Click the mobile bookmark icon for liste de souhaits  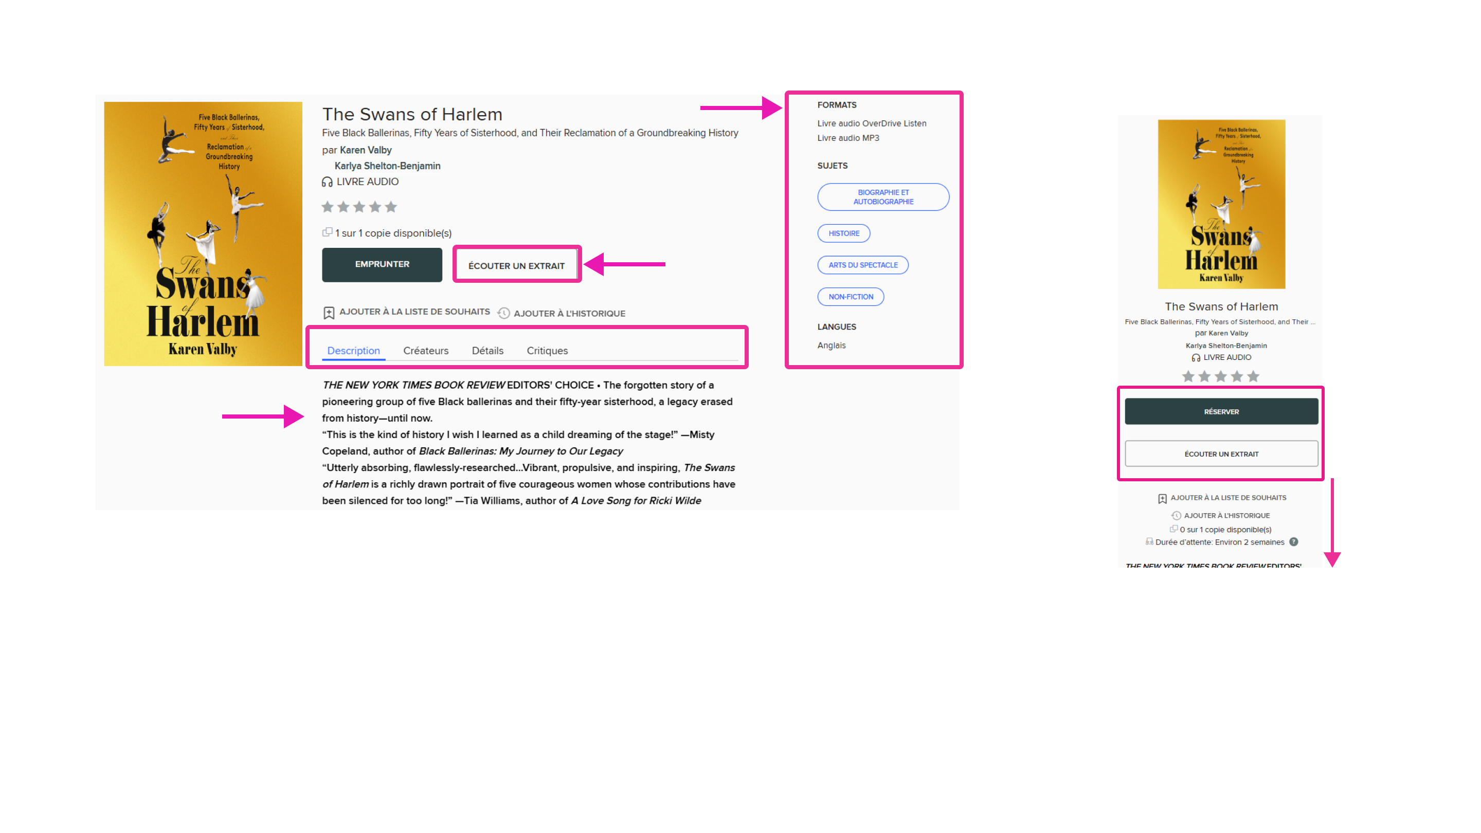point(1162,498)
